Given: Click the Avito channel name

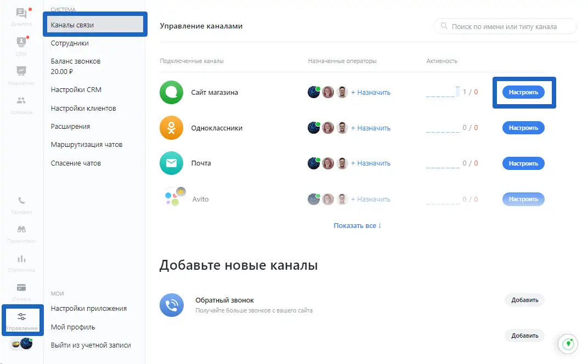Looking at the screenshot, I should click(200, 199).
